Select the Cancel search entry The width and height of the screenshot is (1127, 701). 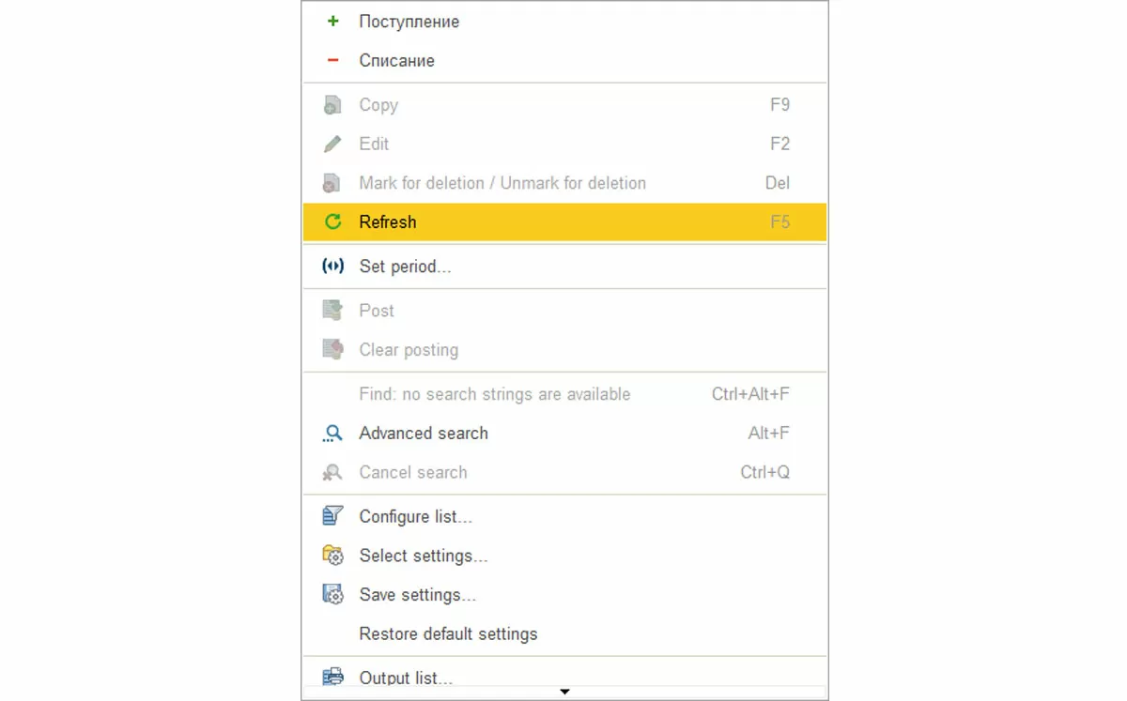point(413,472)
